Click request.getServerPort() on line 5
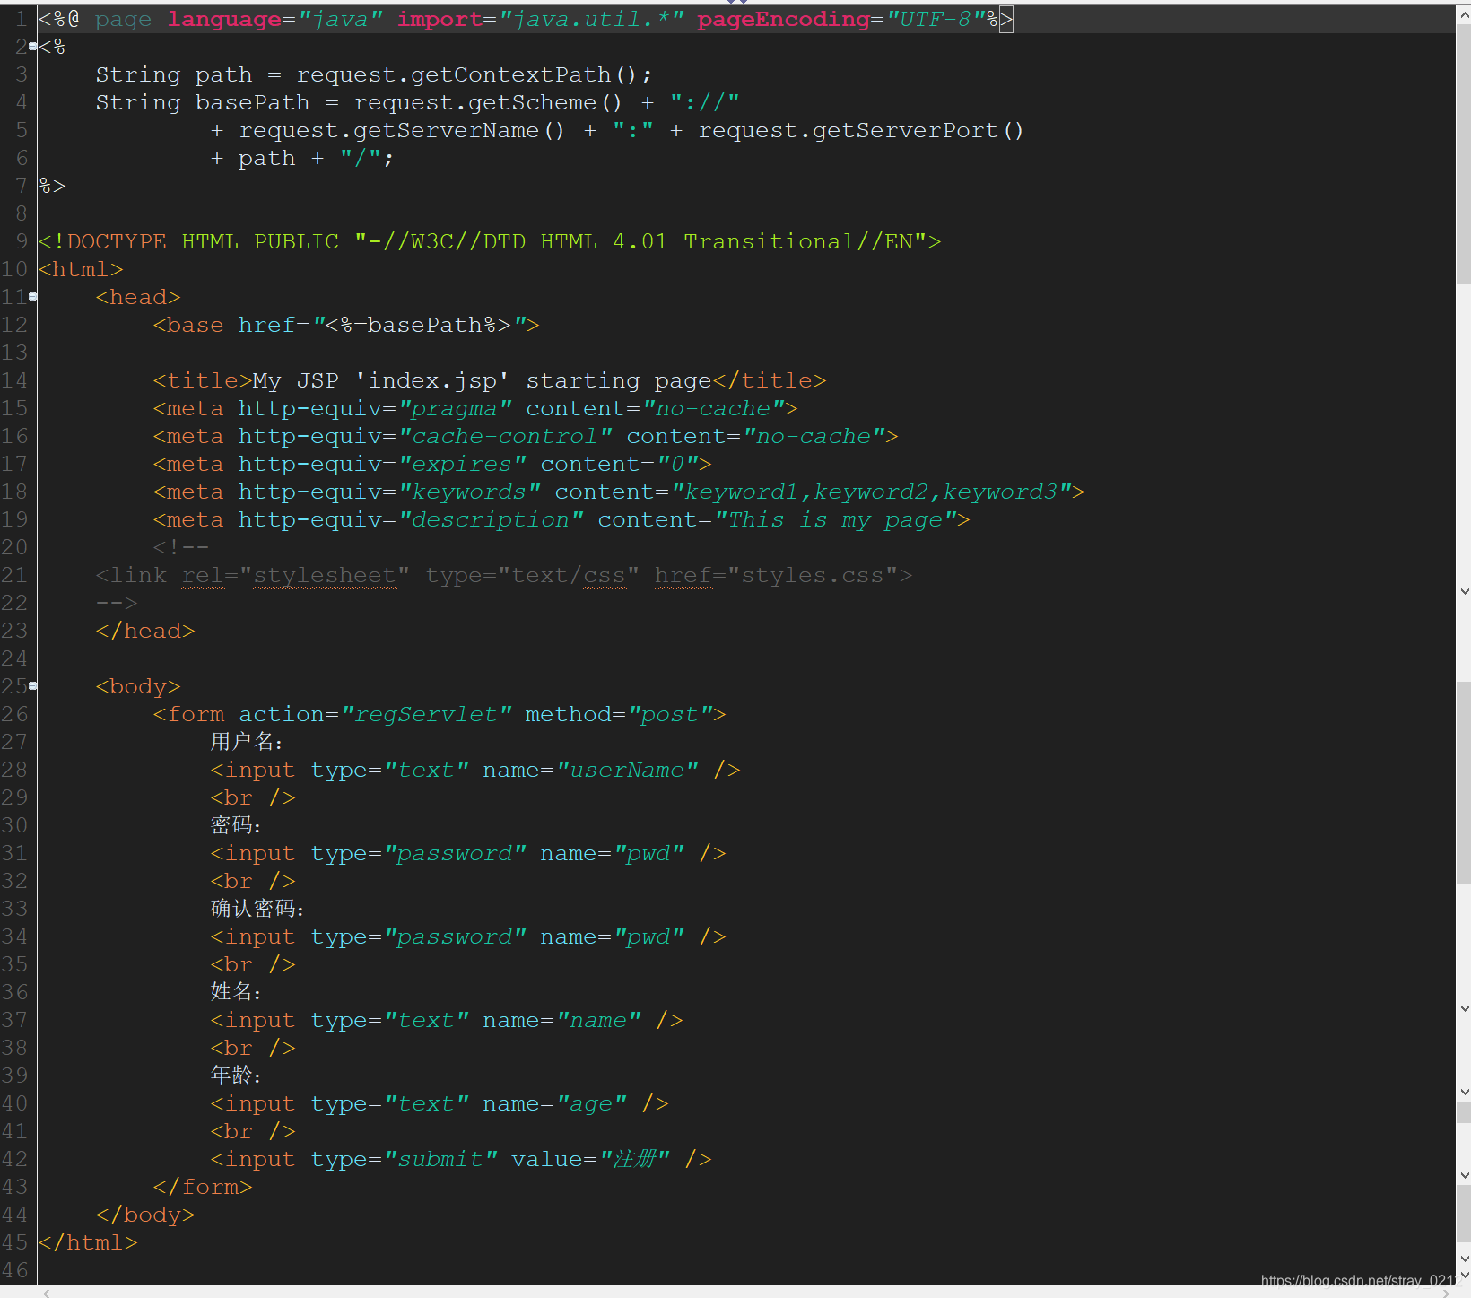The image size is (1471, 1298). [861, 130]
